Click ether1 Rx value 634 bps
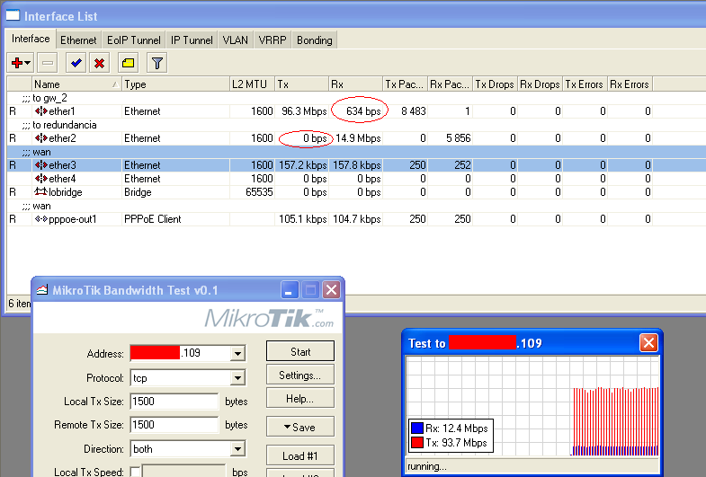The height and width of the screenshot is (477, 706). click(363, 111)
